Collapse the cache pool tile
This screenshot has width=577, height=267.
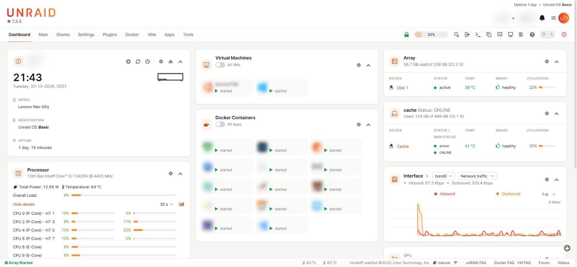[556, 114]
